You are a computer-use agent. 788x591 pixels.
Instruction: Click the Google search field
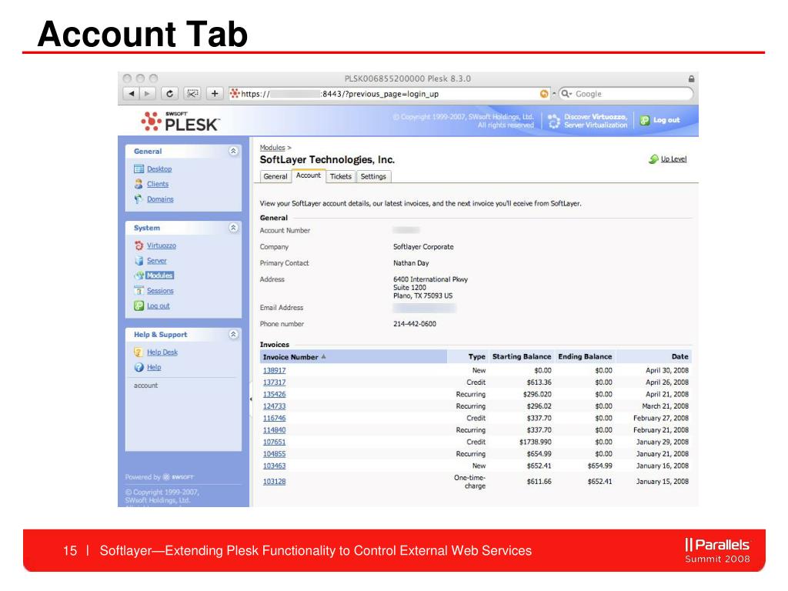[626, 93]
